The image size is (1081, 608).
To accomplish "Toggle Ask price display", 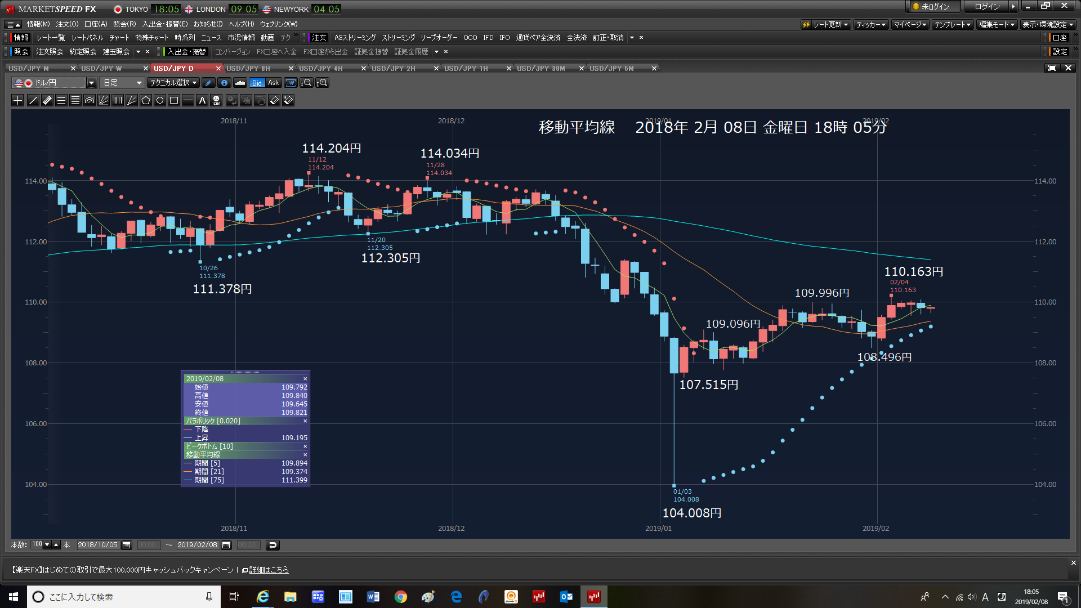I will click(273, 83).
